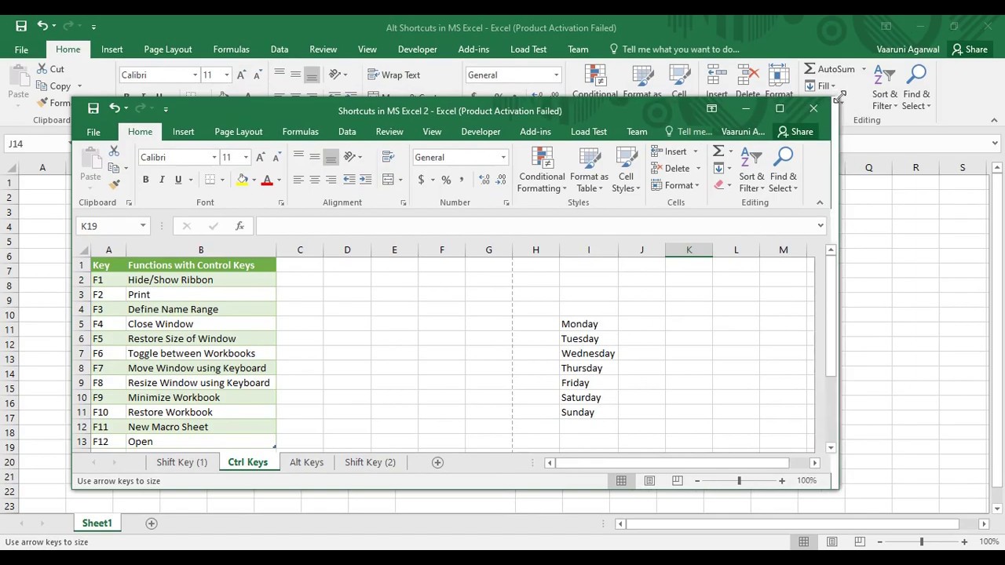
Task: Switch to Normal view in front window status bar
Action: coord(621,480)
